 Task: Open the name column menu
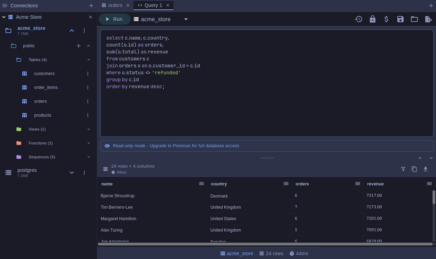click(x=202, y=184)
